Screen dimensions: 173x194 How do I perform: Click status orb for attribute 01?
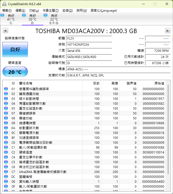6,89
